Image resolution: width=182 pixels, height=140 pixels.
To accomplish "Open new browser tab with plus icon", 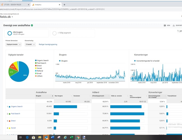I will [64, 5].
